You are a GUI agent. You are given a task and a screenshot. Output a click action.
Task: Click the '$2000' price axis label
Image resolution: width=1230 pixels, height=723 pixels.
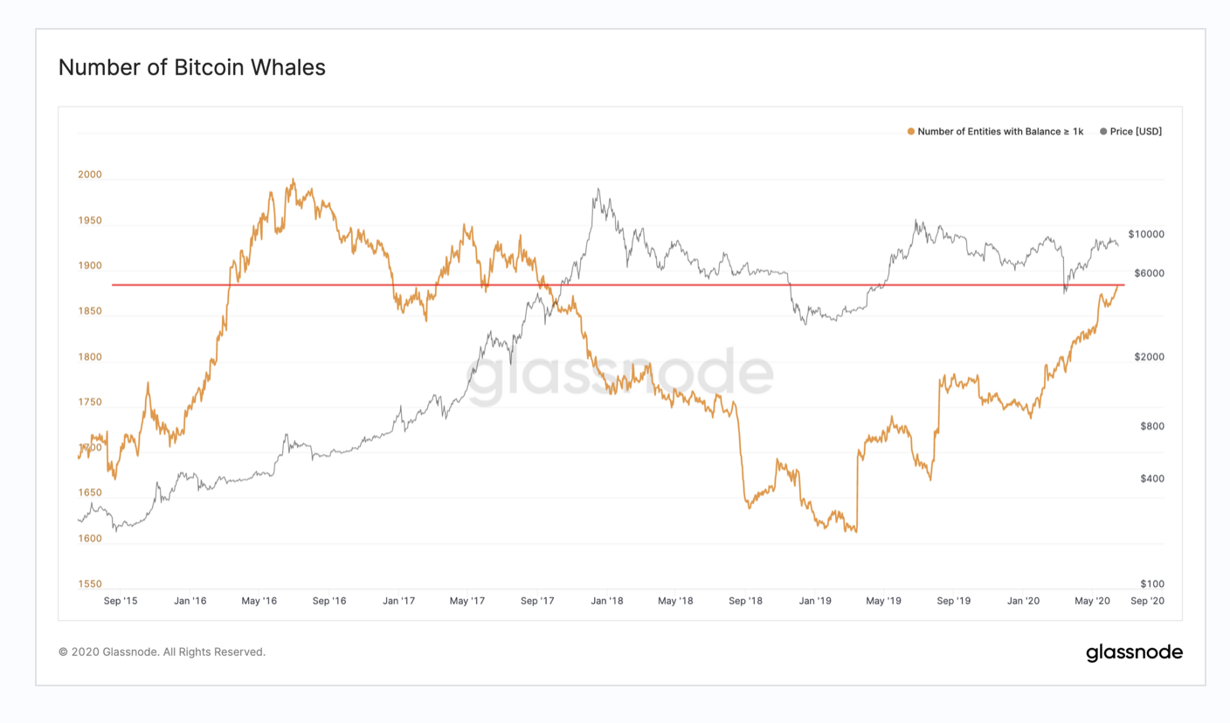point(1149,357)
